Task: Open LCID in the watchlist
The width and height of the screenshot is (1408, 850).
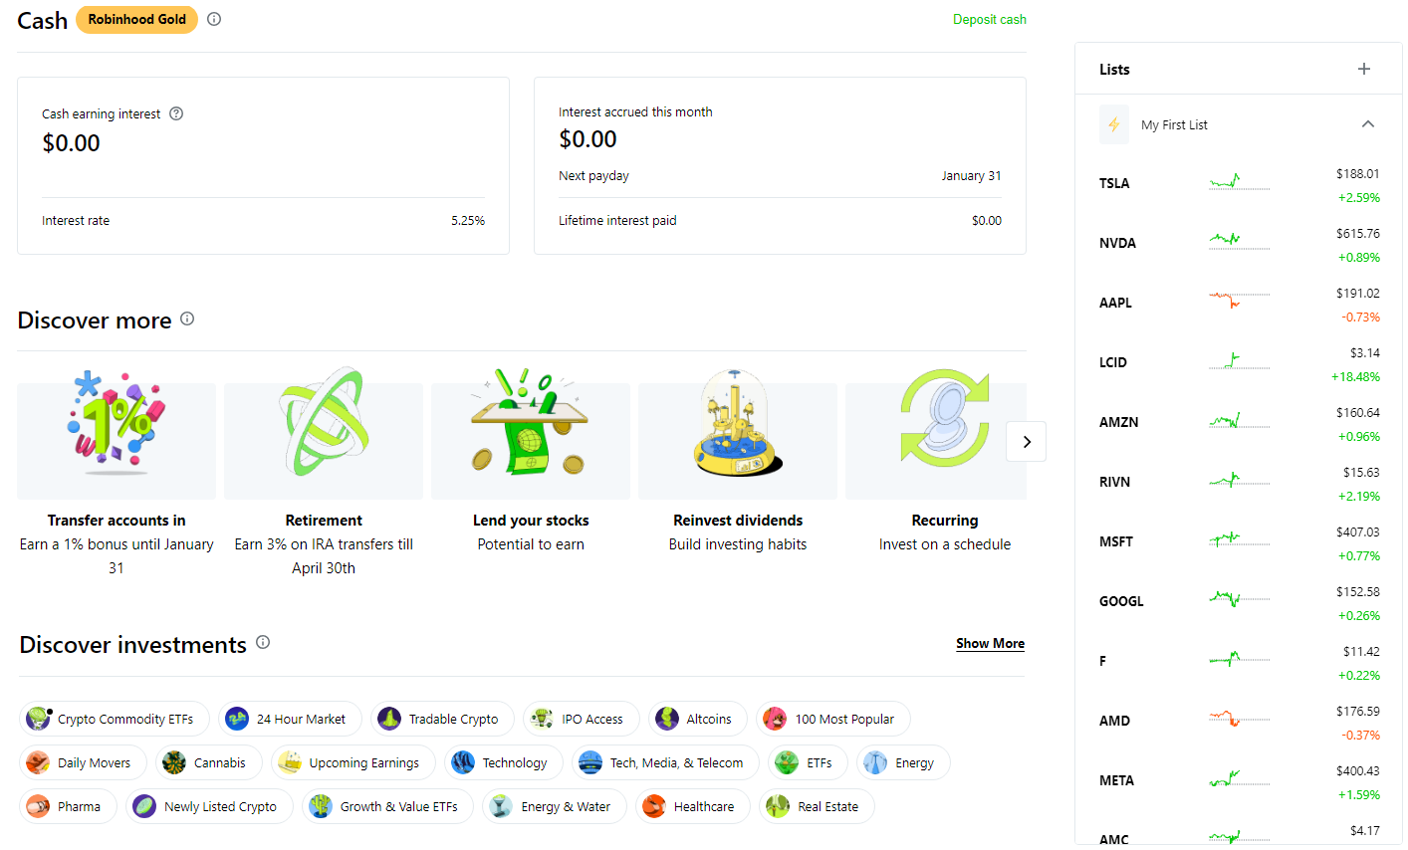Action: [1239, 363]
